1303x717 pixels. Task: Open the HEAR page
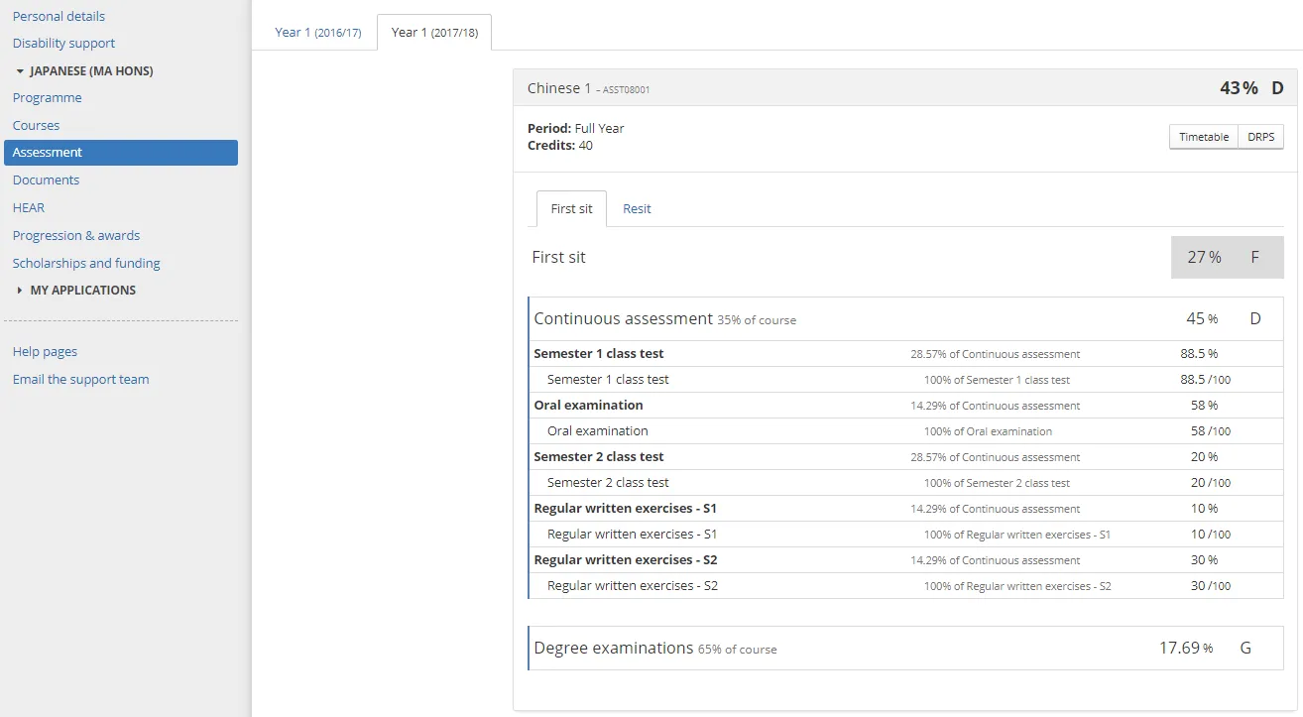pos(28,207)
